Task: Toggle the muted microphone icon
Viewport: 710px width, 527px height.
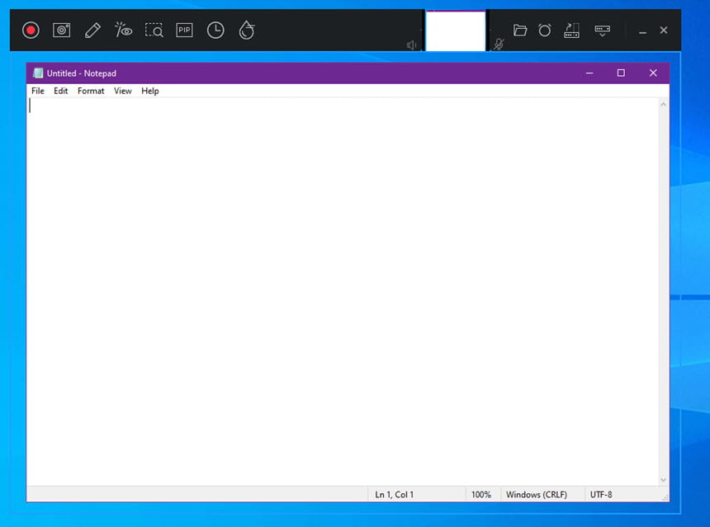Action: [499, 45]
